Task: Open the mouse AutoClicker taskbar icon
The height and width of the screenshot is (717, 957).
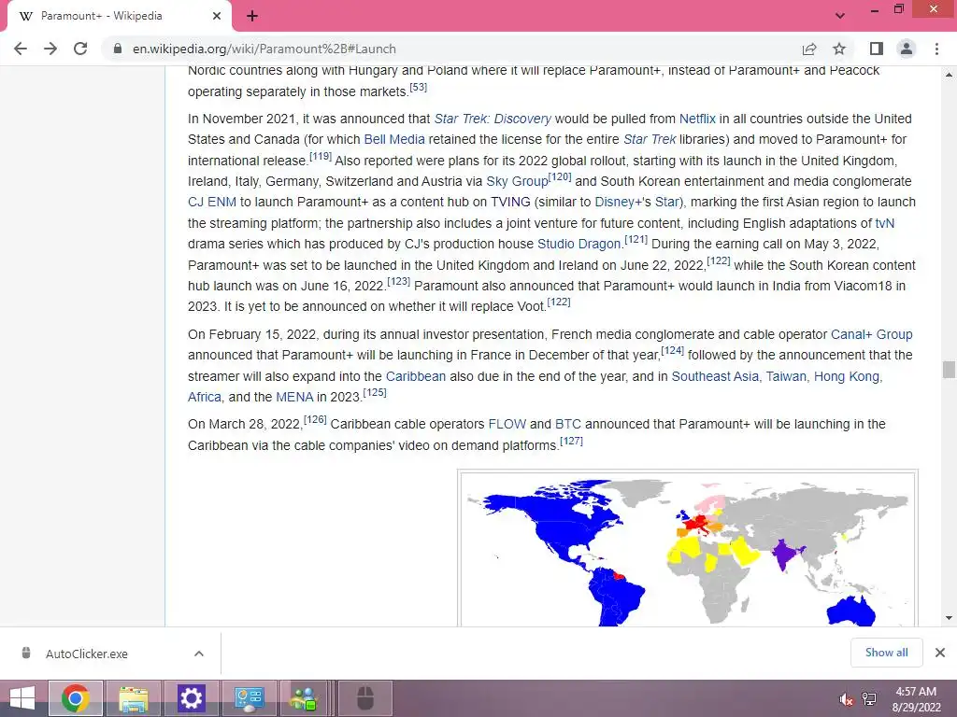Action: (365, 698)
